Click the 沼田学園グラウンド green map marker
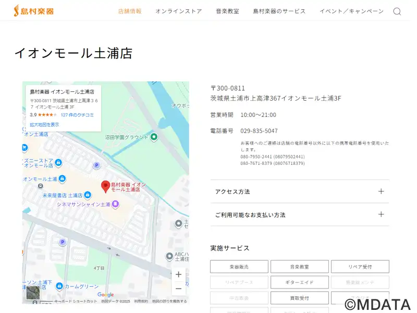This screenshot has width=417, height=313. pyautogui.click(x=154, y=137)
